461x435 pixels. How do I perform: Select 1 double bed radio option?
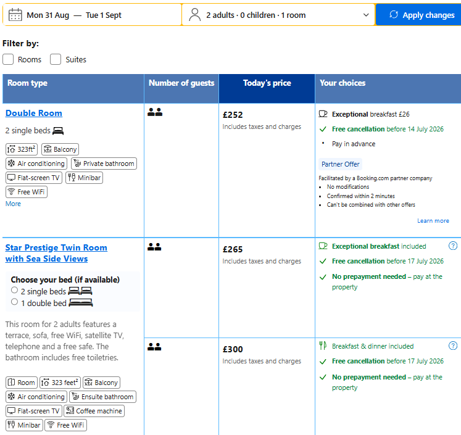pos(14,302)
